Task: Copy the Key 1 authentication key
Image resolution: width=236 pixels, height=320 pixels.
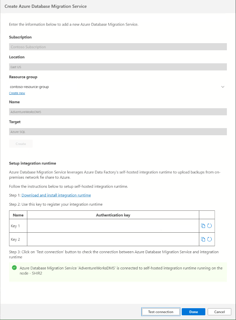Action: click(204, 226)
